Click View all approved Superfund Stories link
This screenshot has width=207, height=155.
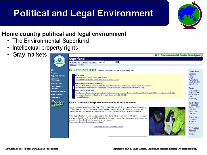[108, 127]
